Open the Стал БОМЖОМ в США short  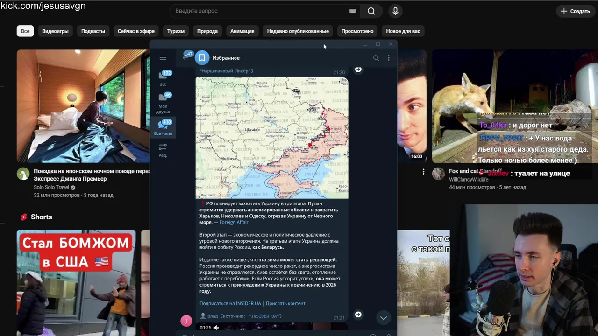click(76, 283)
